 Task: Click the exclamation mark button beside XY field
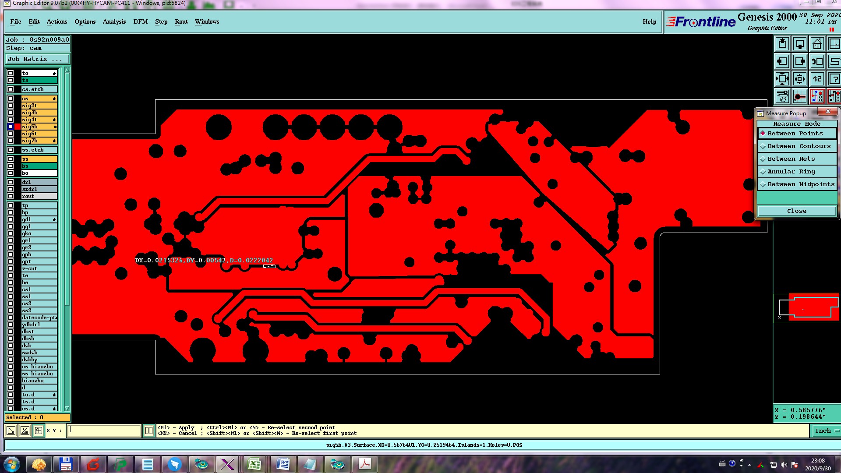pyautogui.click(x=149, y=431)
